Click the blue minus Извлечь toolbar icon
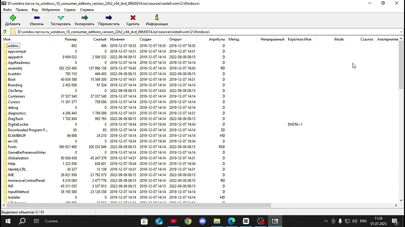This screenshot has width=405, height=227. 37,18
